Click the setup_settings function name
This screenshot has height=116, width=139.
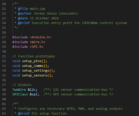[x=36, y=71]
